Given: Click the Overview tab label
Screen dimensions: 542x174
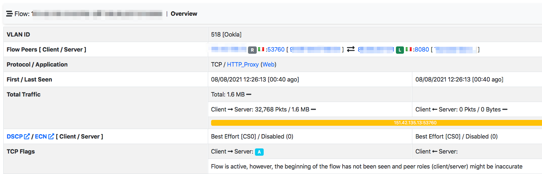Looking at the screenshot, I should pos(184,14).
